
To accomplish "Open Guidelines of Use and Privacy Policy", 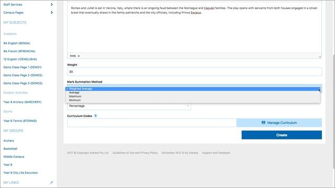I will coord(135,153).
